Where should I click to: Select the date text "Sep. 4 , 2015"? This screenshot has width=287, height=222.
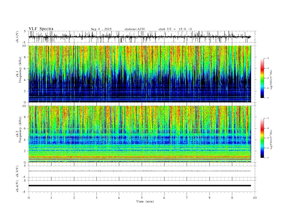[101, 29]
